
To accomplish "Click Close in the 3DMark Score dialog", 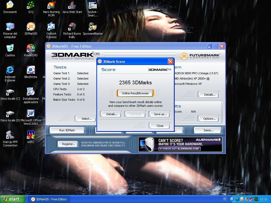I will tap(160, 126).
